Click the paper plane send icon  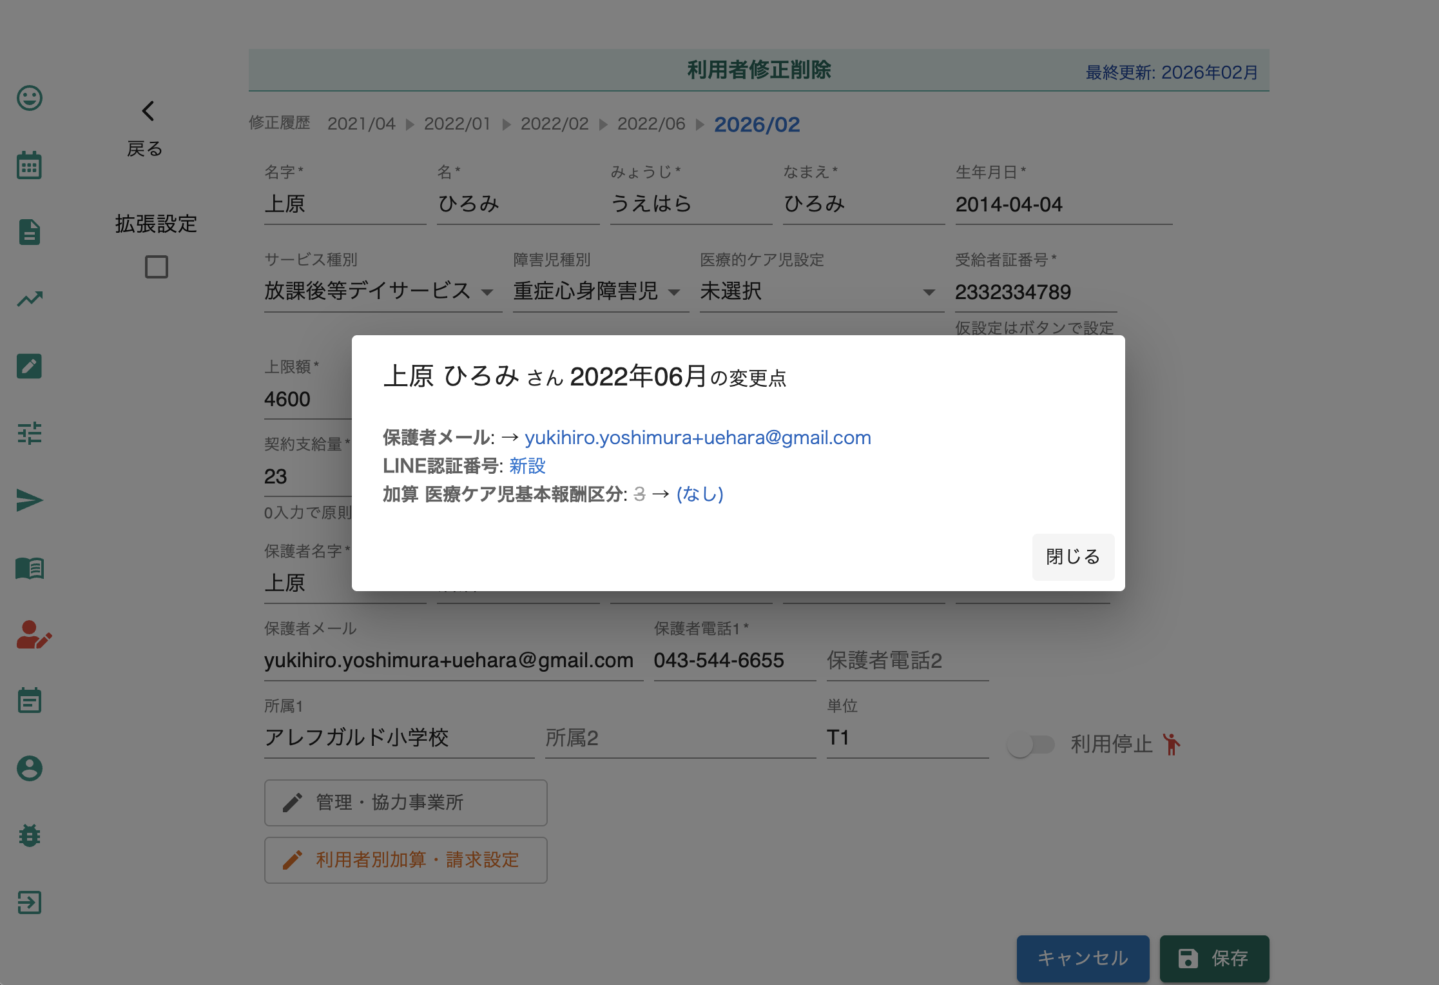pyautogui.click(x=30, y=500)
